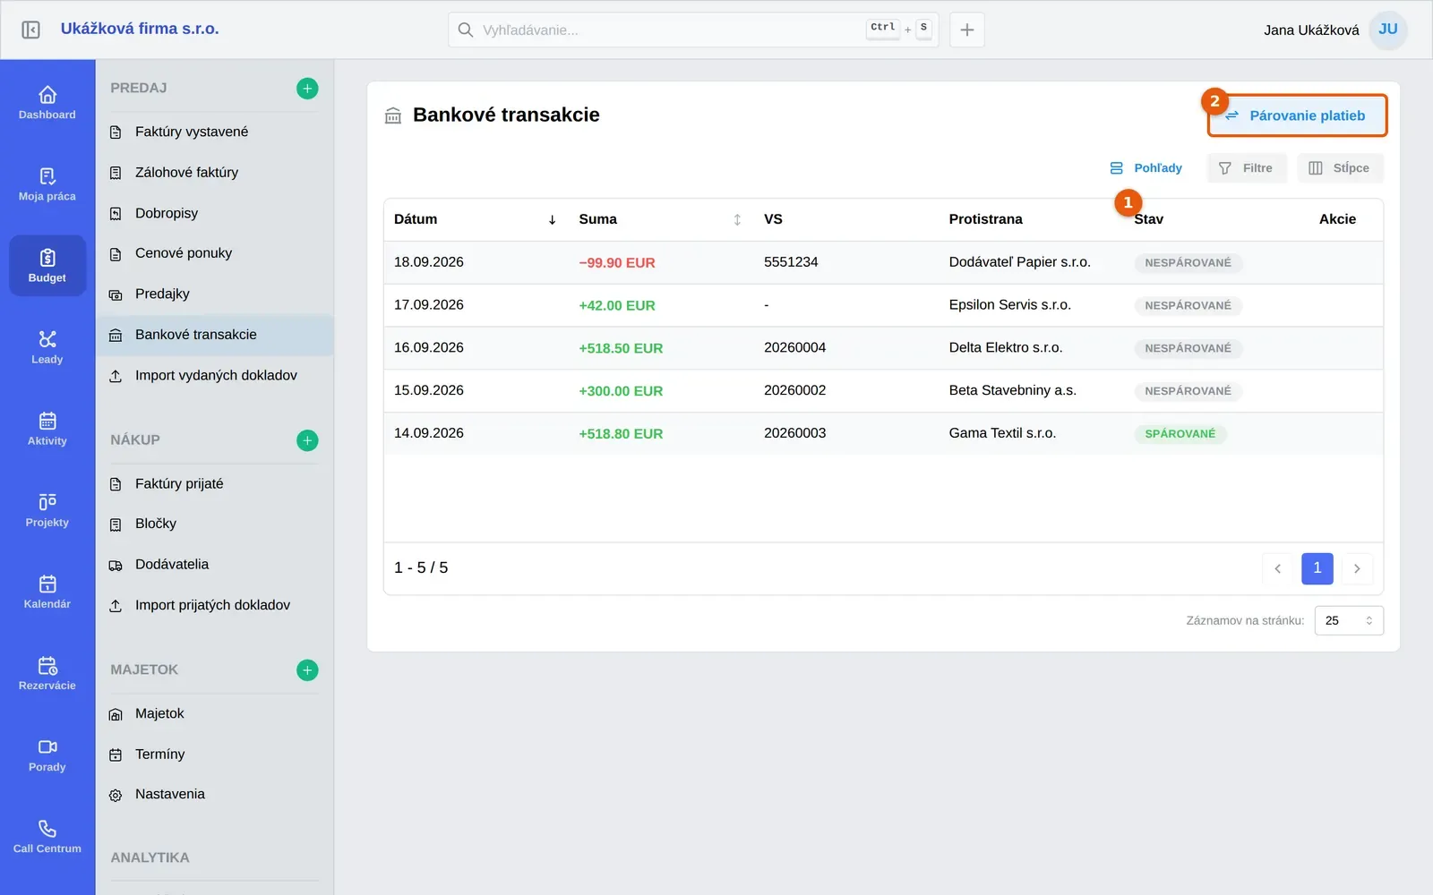Open the Pohľady views selector
The image size is (1433, 895).
pos(1146,168)
